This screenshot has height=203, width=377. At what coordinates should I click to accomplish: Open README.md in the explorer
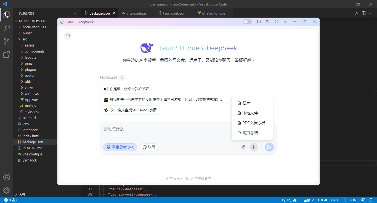pyautogui.click(x=35, y=148)
